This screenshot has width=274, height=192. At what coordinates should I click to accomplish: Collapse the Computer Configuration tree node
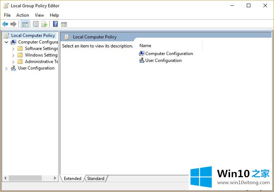[6, 42]
